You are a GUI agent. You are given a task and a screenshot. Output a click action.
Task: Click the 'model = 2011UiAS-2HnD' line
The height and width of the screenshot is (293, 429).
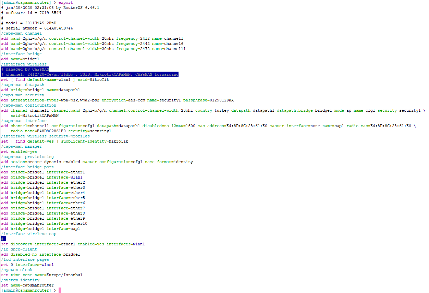(29, 23)
